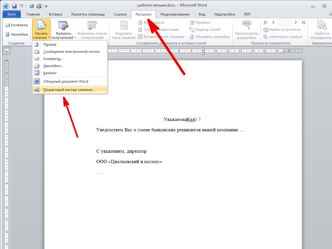The height and width of the screenshot is (249, 332).
Task: Click Строка приветствия
Action: [x=158, y=30]
